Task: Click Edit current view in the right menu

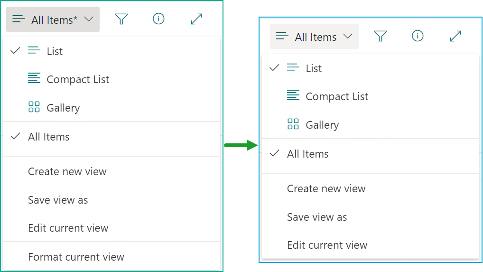Action: [327, 245]
